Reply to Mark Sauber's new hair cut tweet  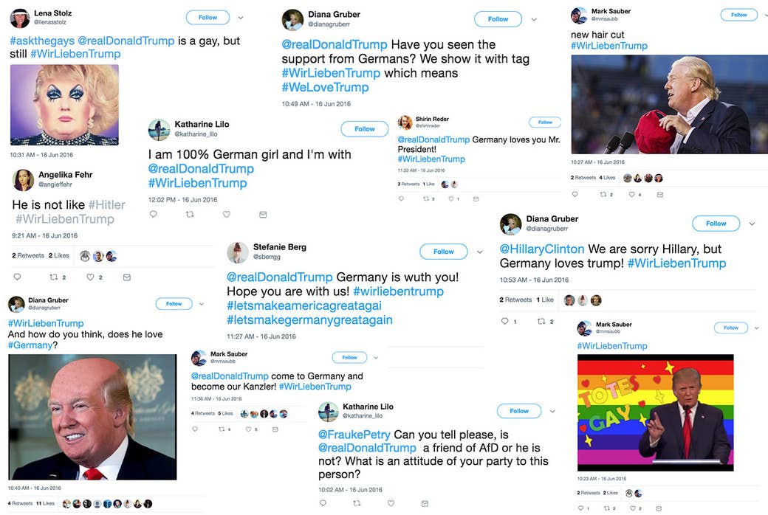click(575, 194)
